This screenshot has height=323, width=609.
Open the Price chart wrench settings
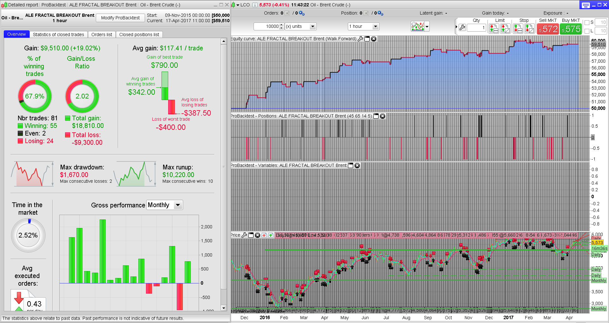[x=244, y=235]
